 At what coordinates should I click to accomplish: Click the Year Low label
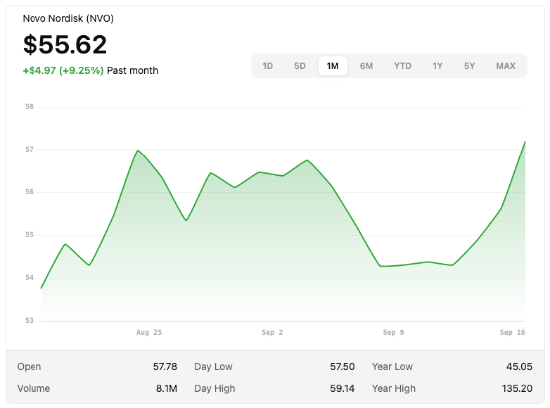click(392, 366)
